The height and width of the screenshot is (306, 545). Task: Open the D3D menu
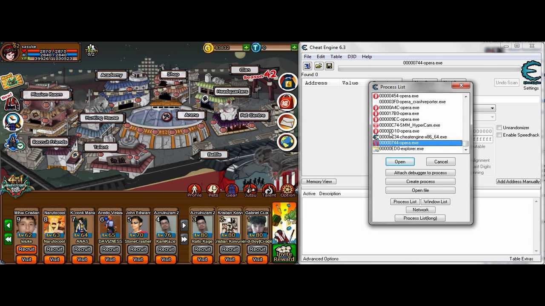pyautogui.click(x=352, y=57)
